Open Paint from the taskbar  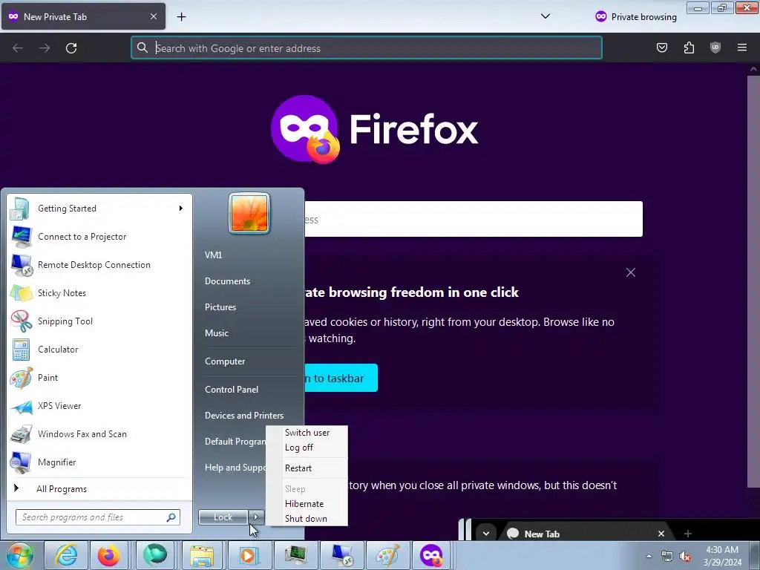click(x=387, y=555)
